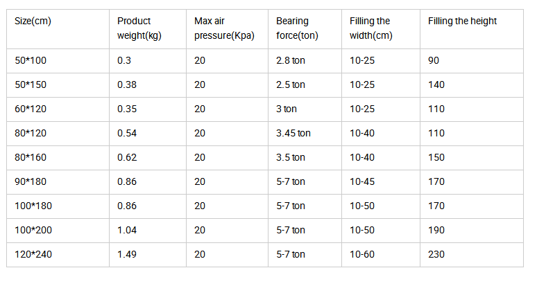
Task: Click the Size(cm) column header
Action: point(33,21)
